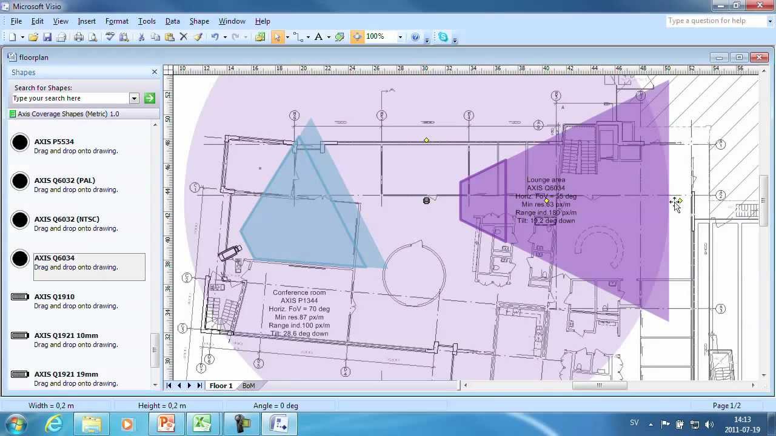Close the Shapes pane
This screenshot has width=776, height=436.
(155, 72)
